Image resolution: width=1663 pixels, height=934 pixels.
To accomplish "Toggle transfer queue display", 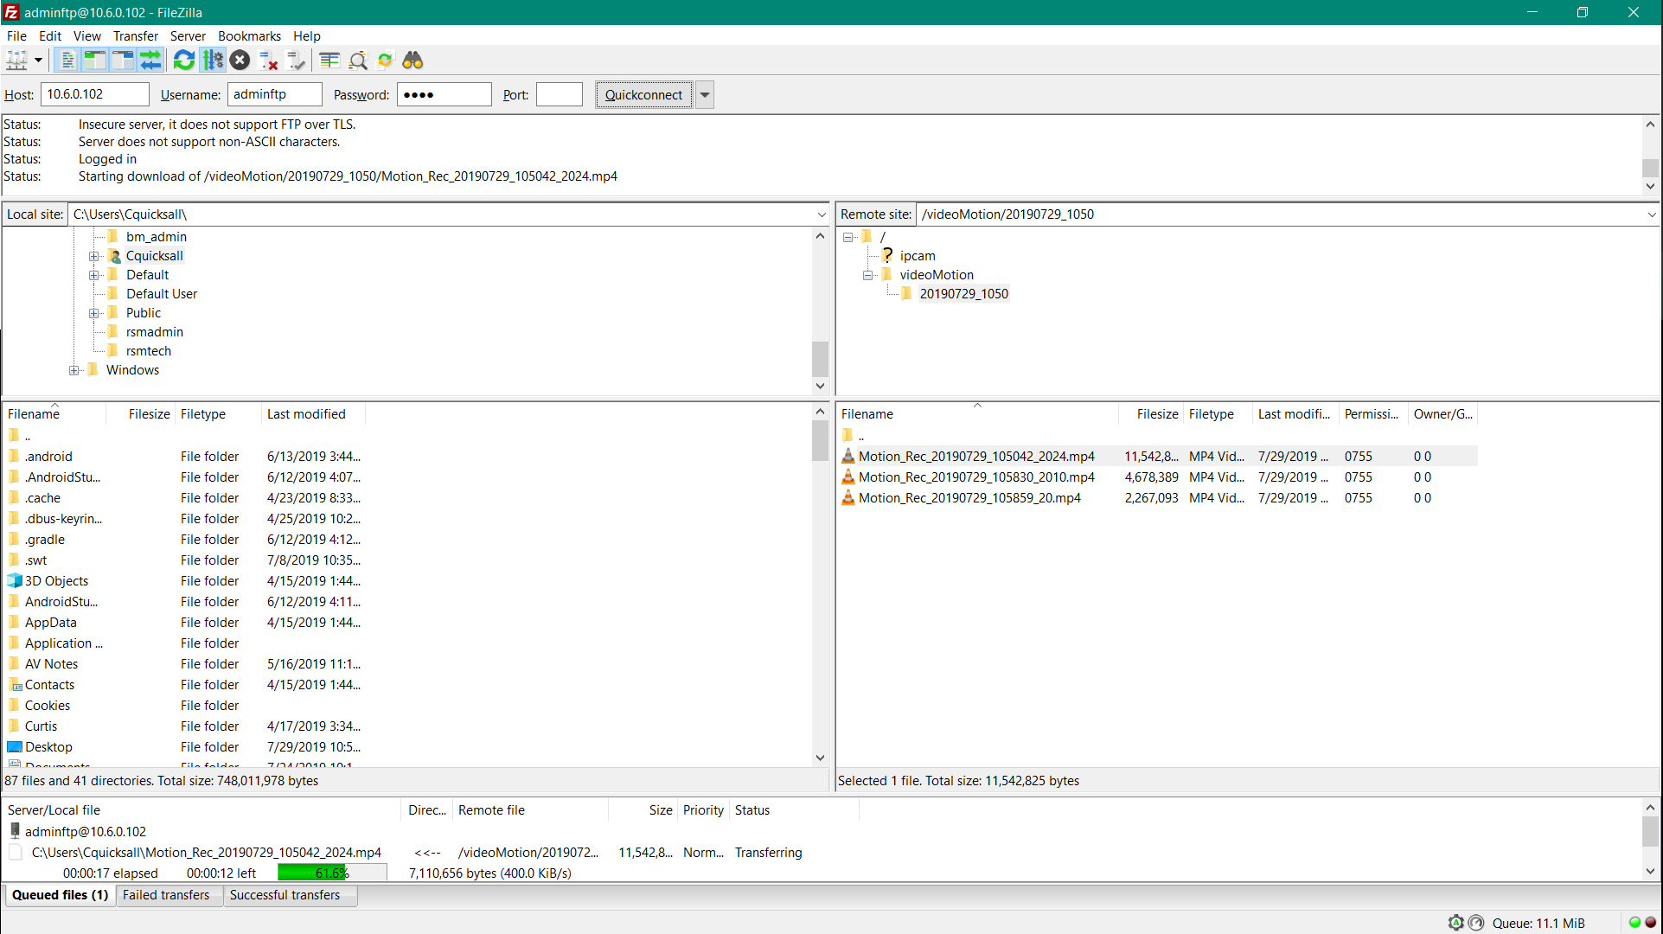I will (x=150, y=61).
